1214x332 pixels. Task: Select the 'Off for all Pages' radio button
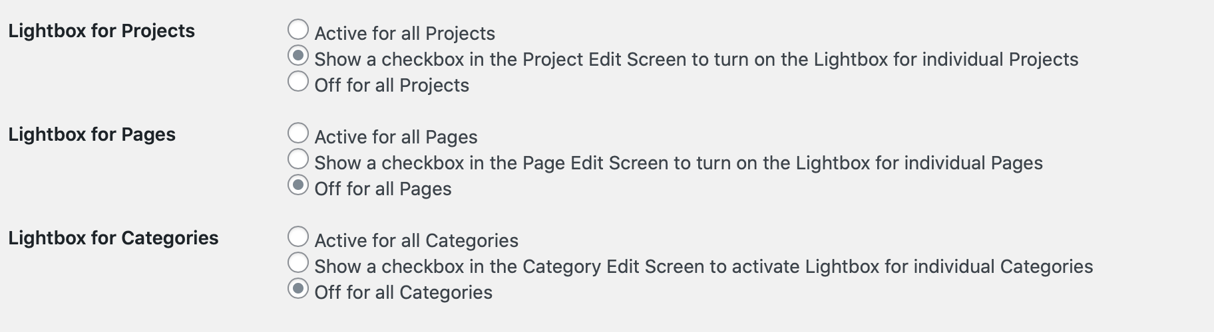coord(298,185)
